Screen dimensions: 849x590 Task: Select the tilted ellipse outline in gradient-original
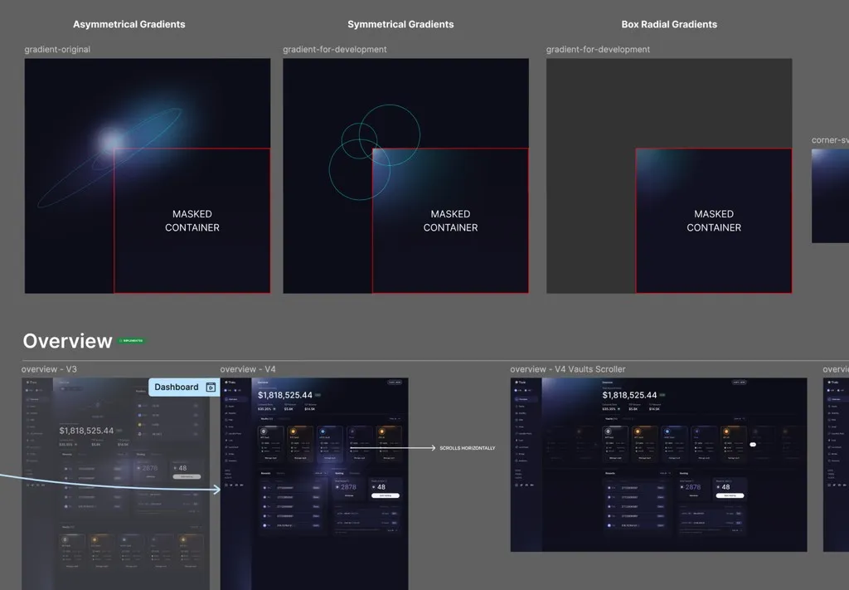coord(110,158)
